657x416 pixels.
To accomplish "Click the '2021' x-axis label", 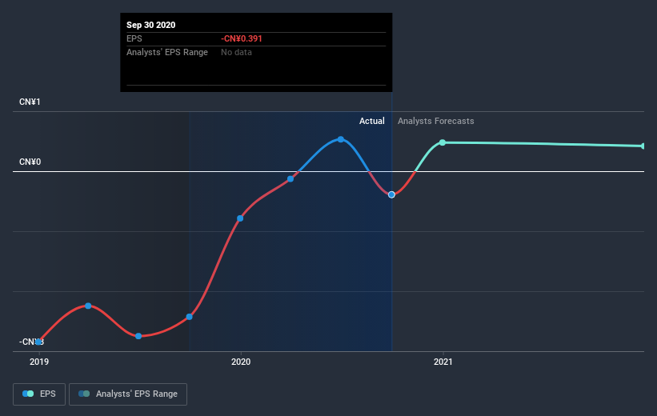I will pos(443,362).
